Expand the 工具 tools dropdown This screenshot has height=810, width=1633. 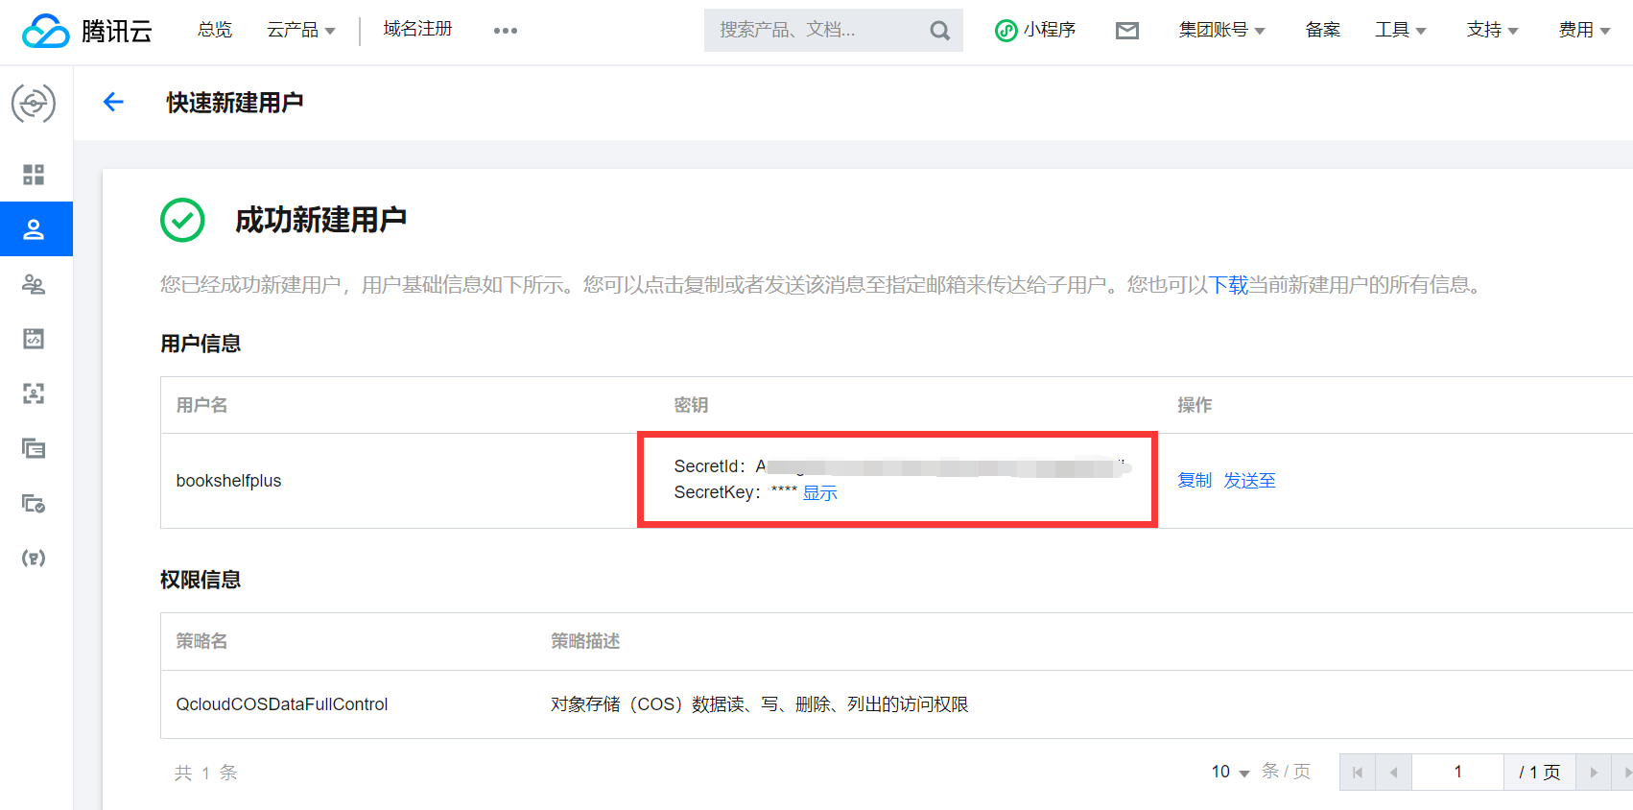(1400, 31)
